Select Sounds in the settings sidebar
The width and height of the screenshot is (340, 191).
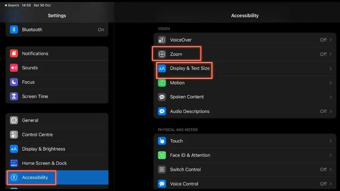point(57,68)
